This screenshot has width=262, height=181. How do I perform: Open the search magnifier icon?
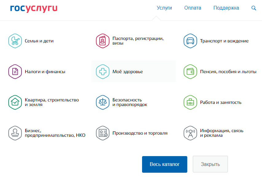254,8
